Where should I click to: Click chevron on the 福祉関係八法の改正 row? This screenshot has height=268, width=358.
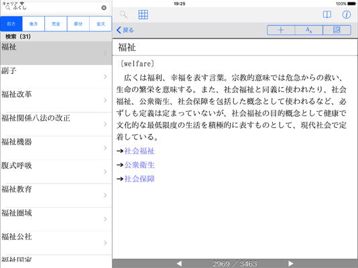coord(105,124)
